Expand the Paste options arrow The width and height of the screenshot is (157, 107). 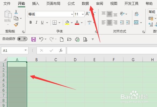(x=8, y=24)
